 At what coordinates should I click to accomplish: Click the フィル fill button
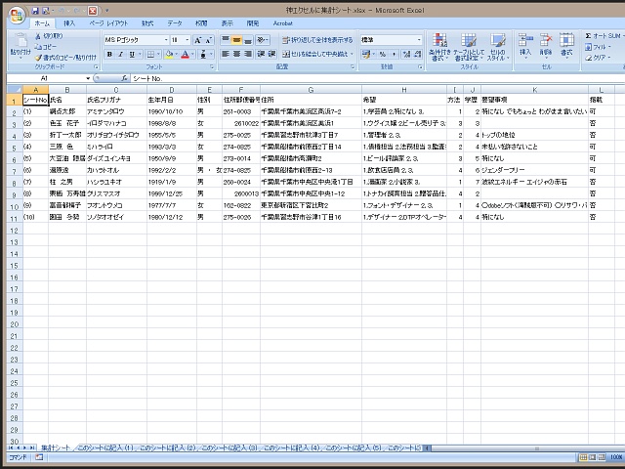tap(596, 47)
